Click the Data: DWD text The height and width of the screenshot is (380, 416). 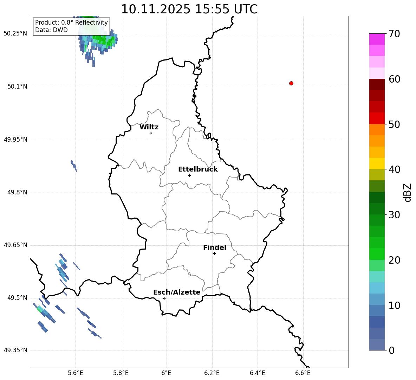pos(51,30)
